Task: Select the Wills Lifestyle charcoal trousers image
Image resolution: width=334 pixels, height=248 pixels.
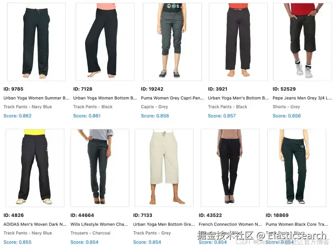Action: coord(100,167)
